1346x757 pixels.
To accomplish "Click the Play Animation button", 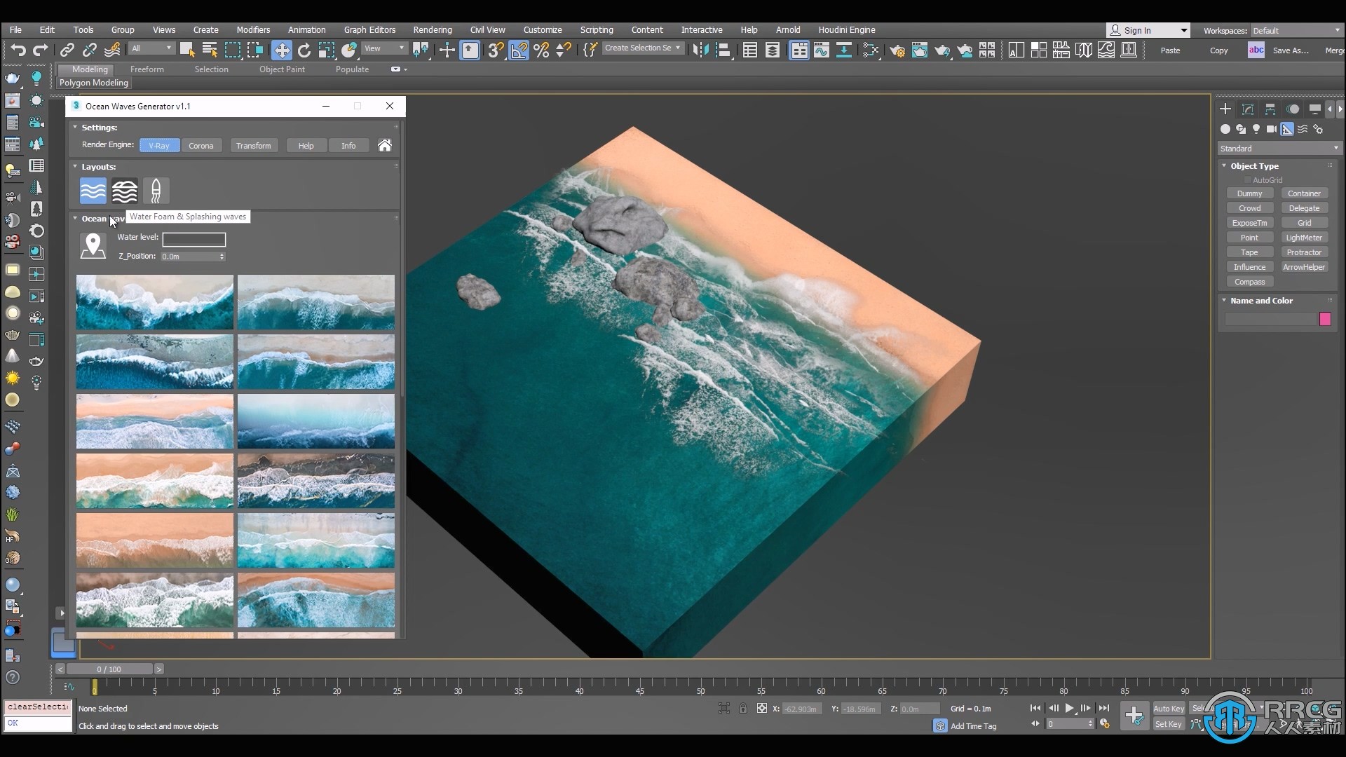I will [x=1070, y=708].
